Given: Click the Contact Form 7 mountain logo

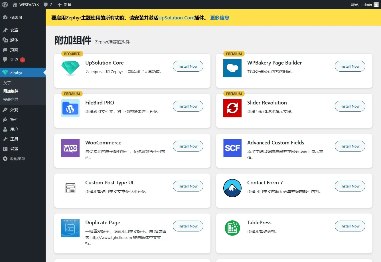Looking at the screenshot, I should tap(232, 188).
